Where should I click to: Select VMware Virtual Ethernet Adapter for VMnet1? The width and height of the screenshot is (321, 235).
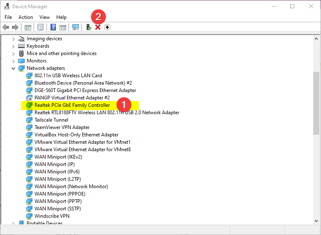83,142
